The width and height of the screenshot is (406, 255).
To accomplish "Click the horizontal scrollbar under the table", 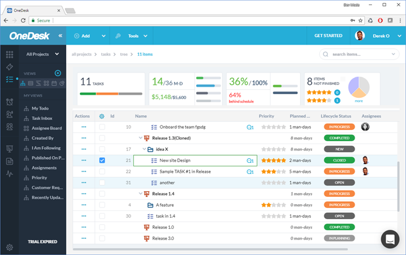I will (210, 249).
